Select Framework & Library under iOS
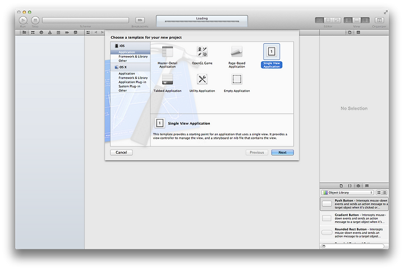 point(130,57)
